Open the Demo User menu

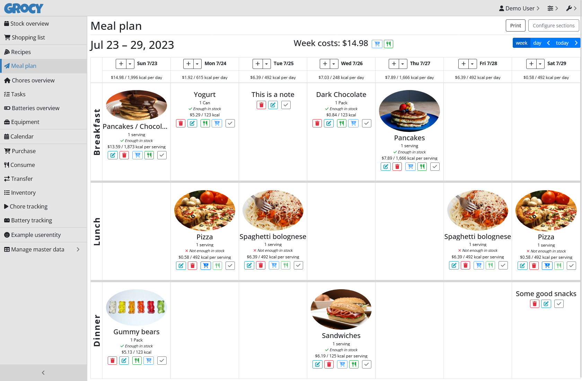click(519, 8)
